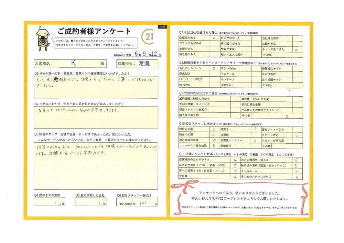Click the 成約価格に納得したから label
The width and height of the screenshot is (344, 243).
[194, 99]
